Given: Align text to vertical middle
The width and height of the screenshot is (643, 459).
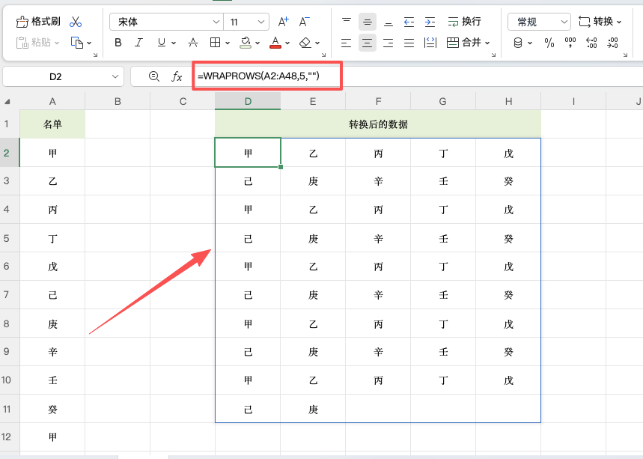Looking at the screenshot, I should click(368, 22).
